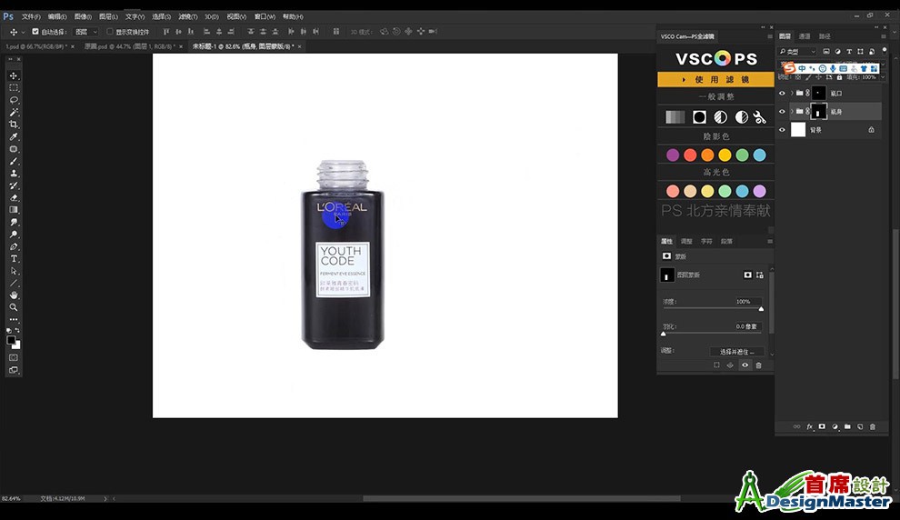Click the fx layer style icon
Viewport: 900px width, 520px height.
(809, 427)
